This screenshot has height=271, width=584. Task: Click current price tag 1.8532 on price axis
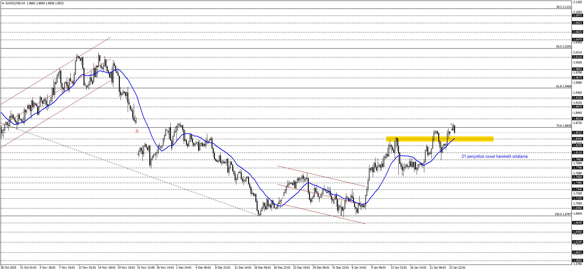point(578,133)
